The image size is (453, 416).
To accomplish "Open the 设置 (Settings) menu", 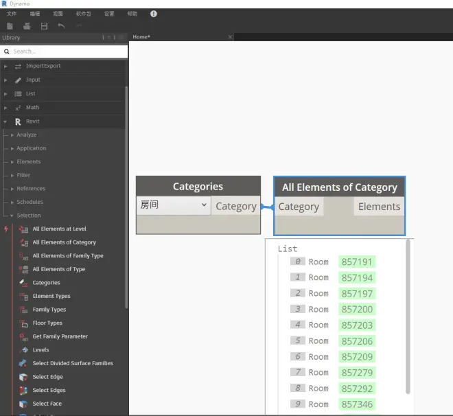I will pyautogui.click(x=109, y=14).
